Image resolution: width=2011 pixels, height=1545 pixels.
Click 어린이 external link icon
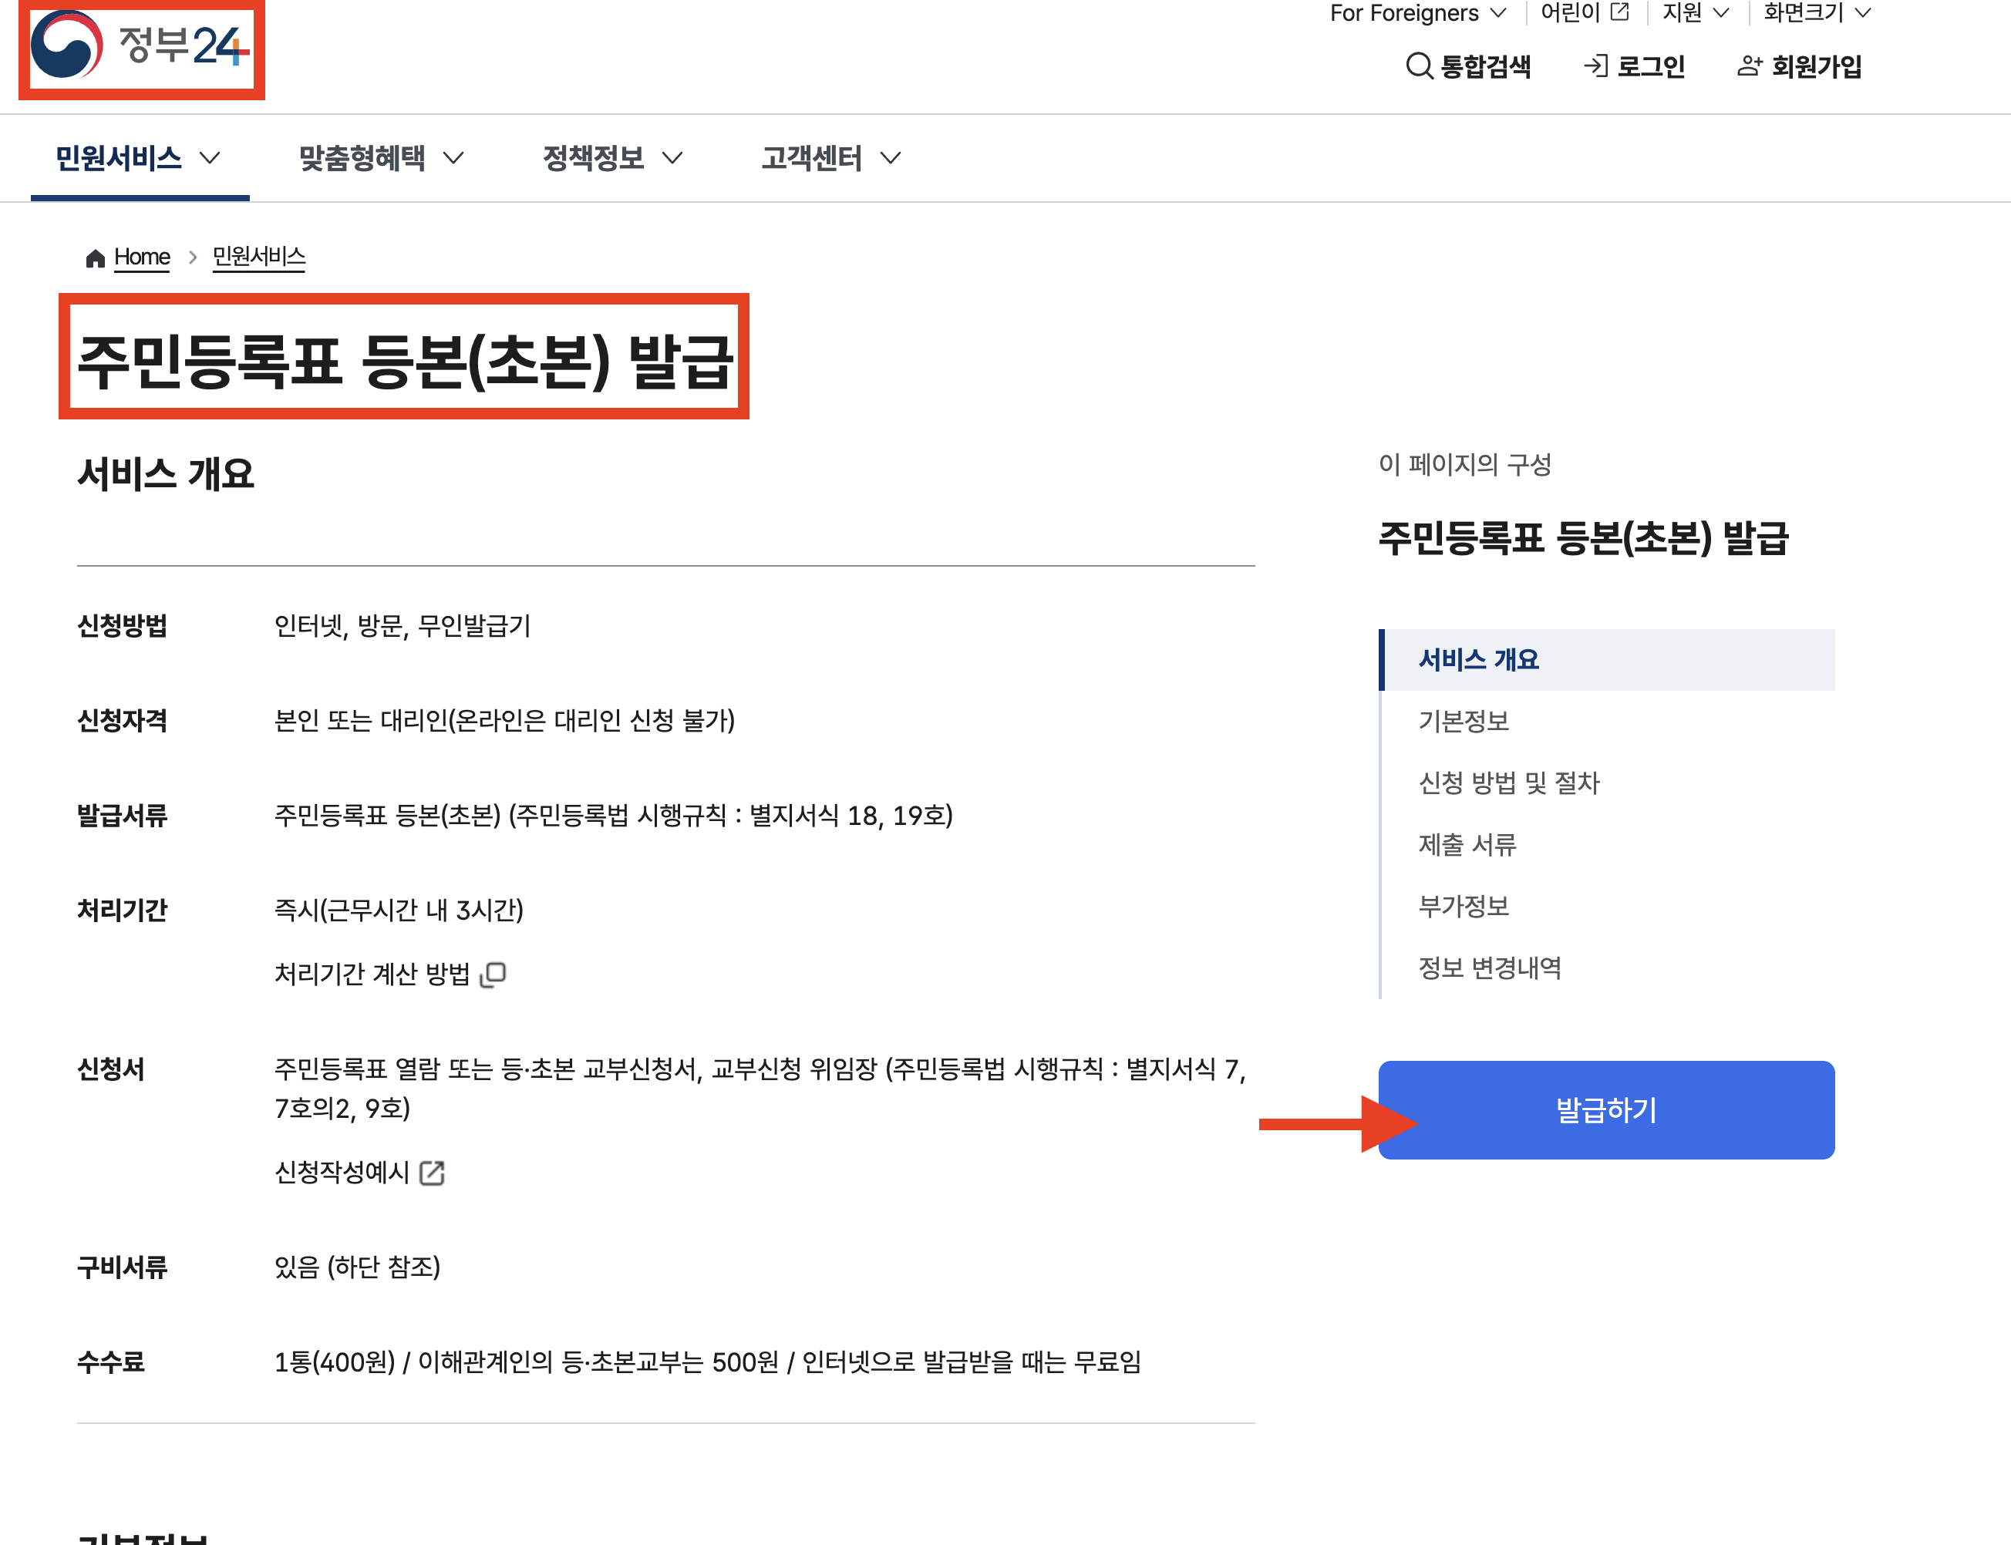click(x=1620, y=12)
